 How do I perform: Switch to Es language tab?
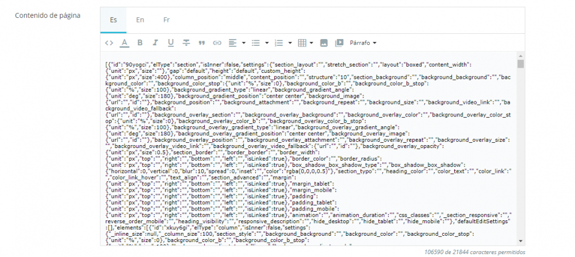coord(113,20)
